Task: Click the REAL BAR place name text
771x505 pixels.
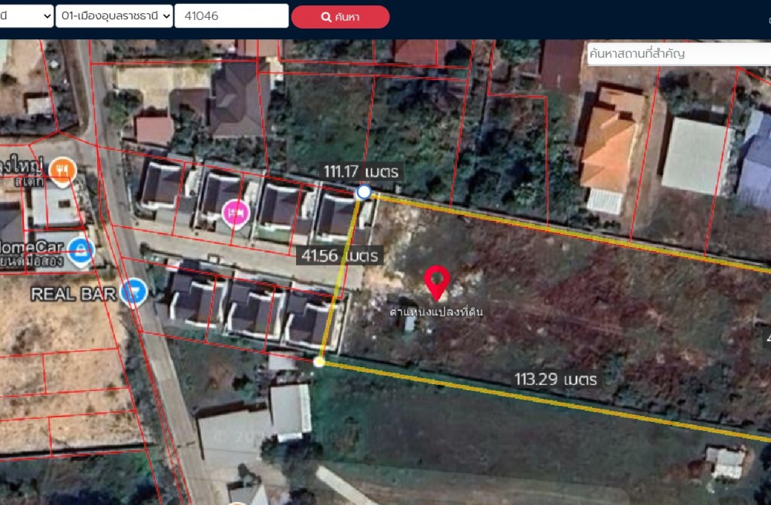Action: [x=72, y=293]
